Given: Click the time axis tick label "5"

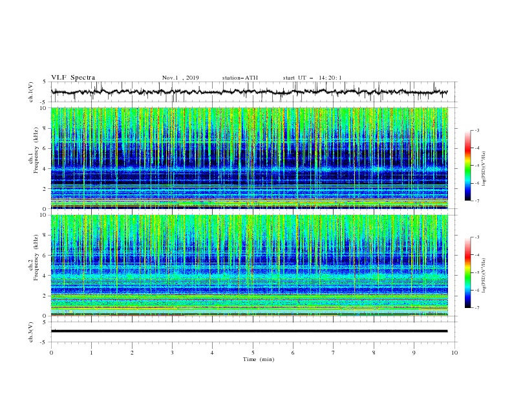Looking at the screenshot, I should 253,353.
